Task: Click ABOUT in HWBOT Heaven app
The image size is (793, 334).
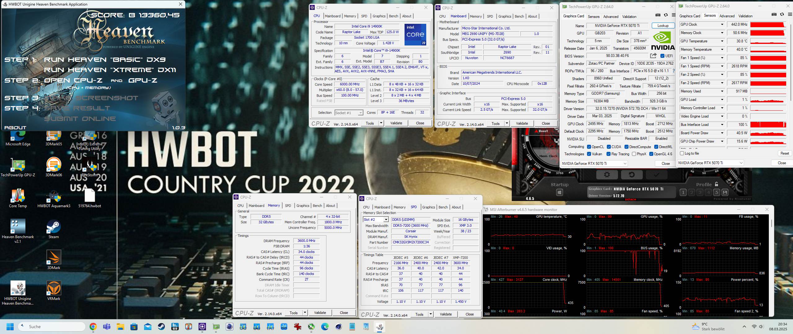Action: pyautogui.click(x=15, y=127)
